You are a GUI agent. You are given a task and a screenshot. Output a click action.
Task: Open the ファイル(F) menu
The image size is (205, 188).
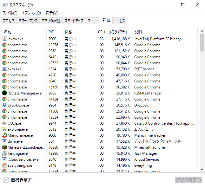point(10,13)
